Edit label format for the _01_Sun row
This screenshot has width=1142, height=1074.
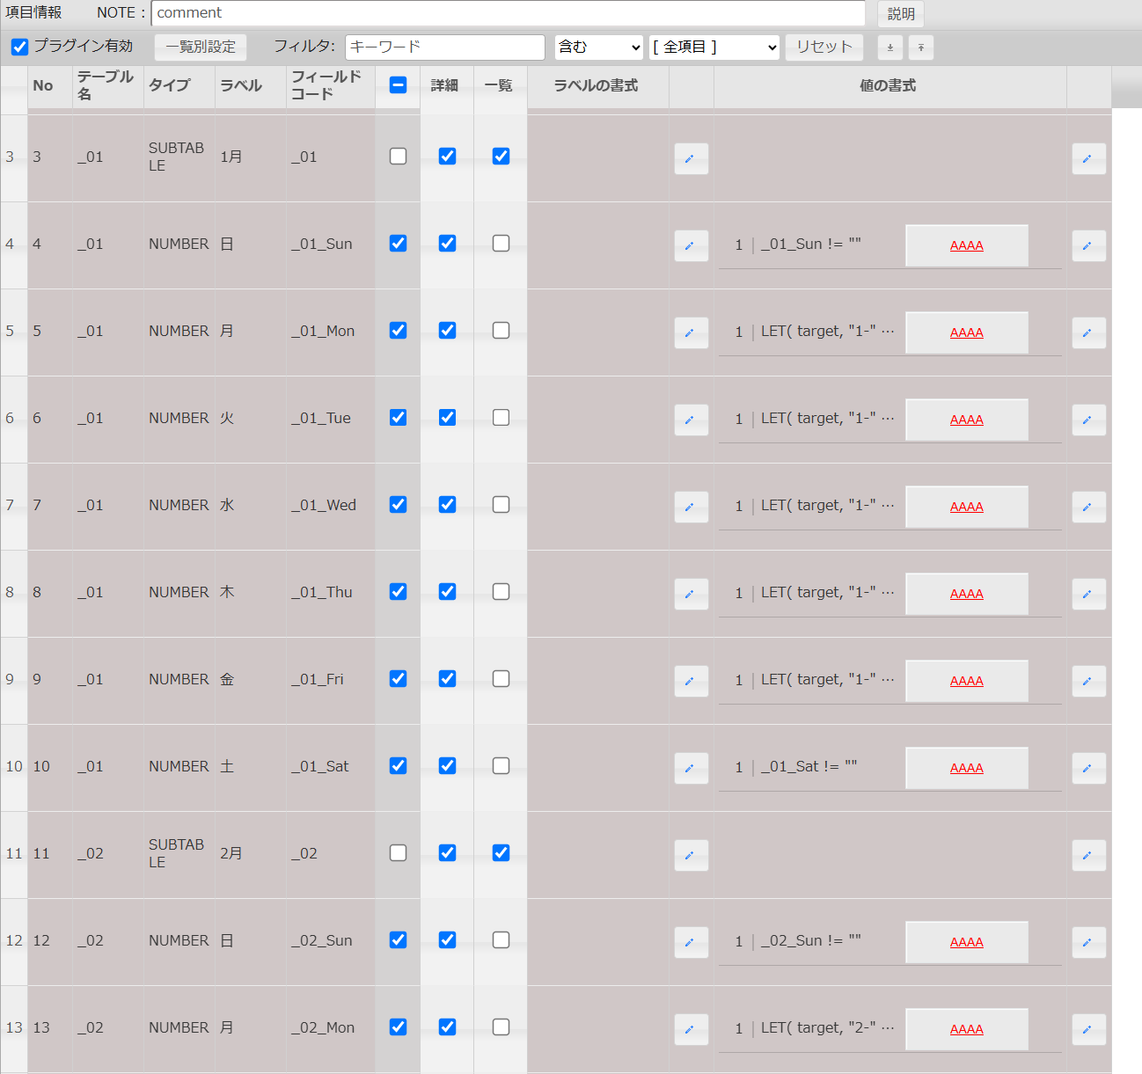point(691,245)
